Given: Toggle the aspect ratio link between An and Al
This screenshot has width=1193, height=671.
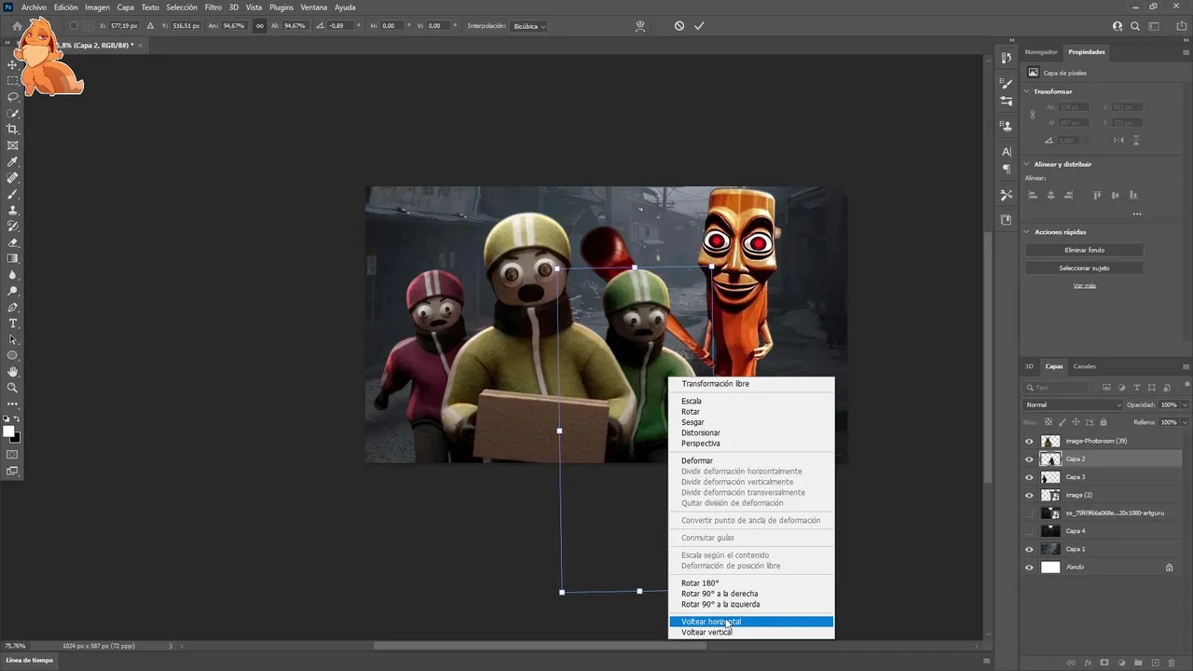Looking at the screenshot, I should [x=259, y=26].
